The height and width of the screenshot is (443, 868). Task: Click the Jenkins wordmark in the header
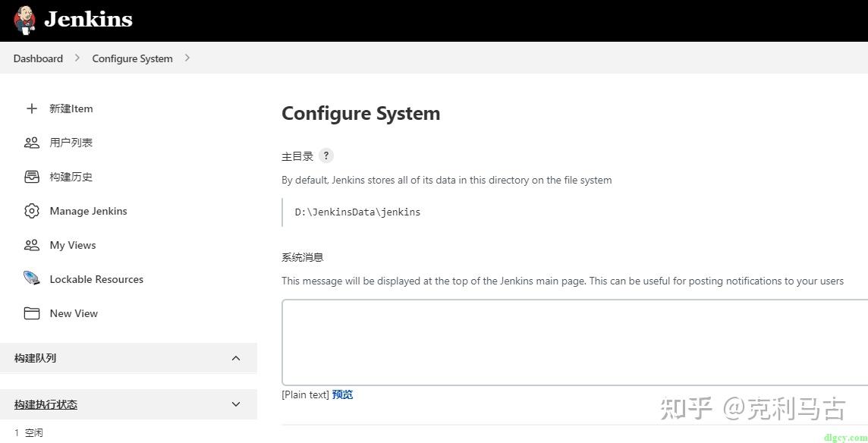tap(89, 20)
